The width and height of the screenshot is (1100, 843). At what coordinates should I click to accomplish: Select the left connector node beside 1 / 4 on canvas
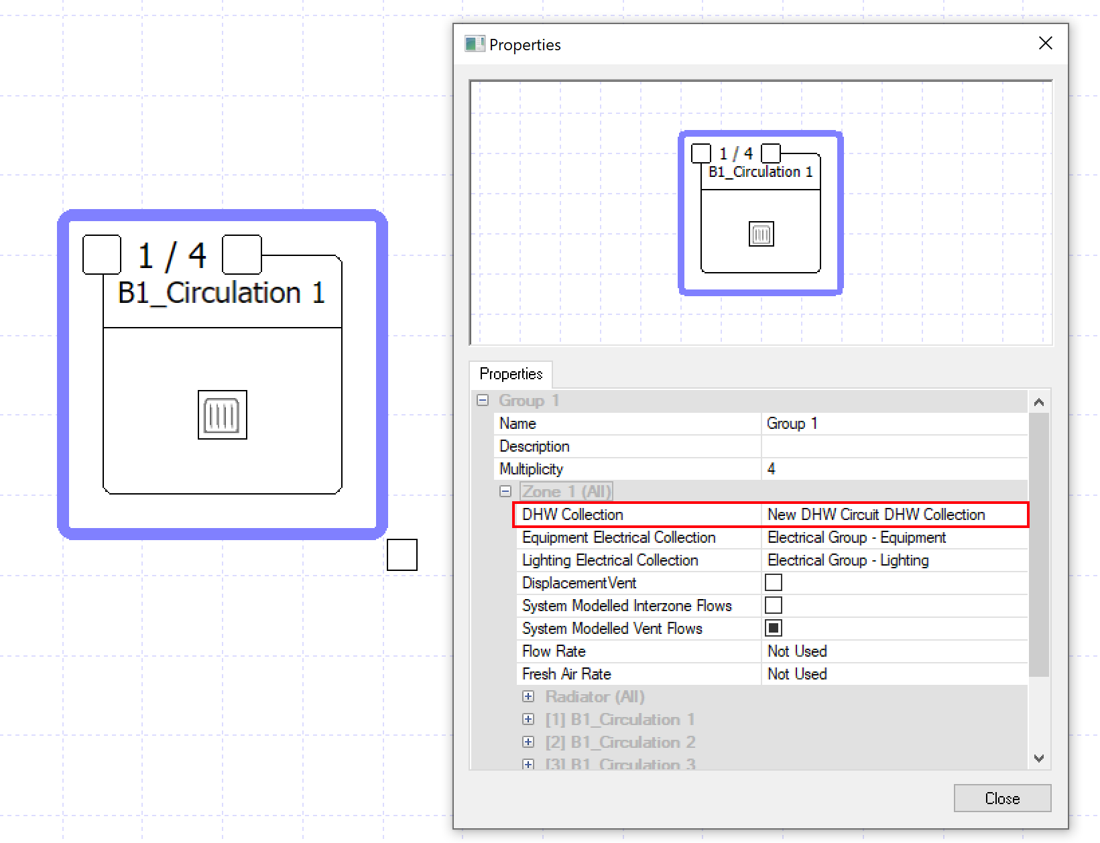coord(102,255)
